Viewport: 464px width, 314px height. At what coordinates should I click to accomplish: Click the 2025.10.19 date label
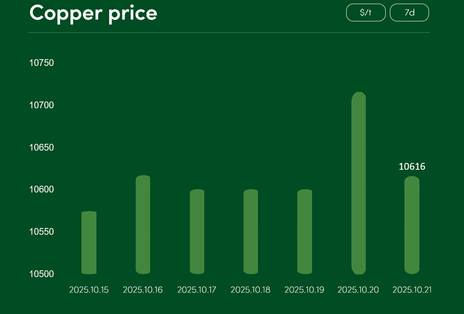[x=304, y=290]
